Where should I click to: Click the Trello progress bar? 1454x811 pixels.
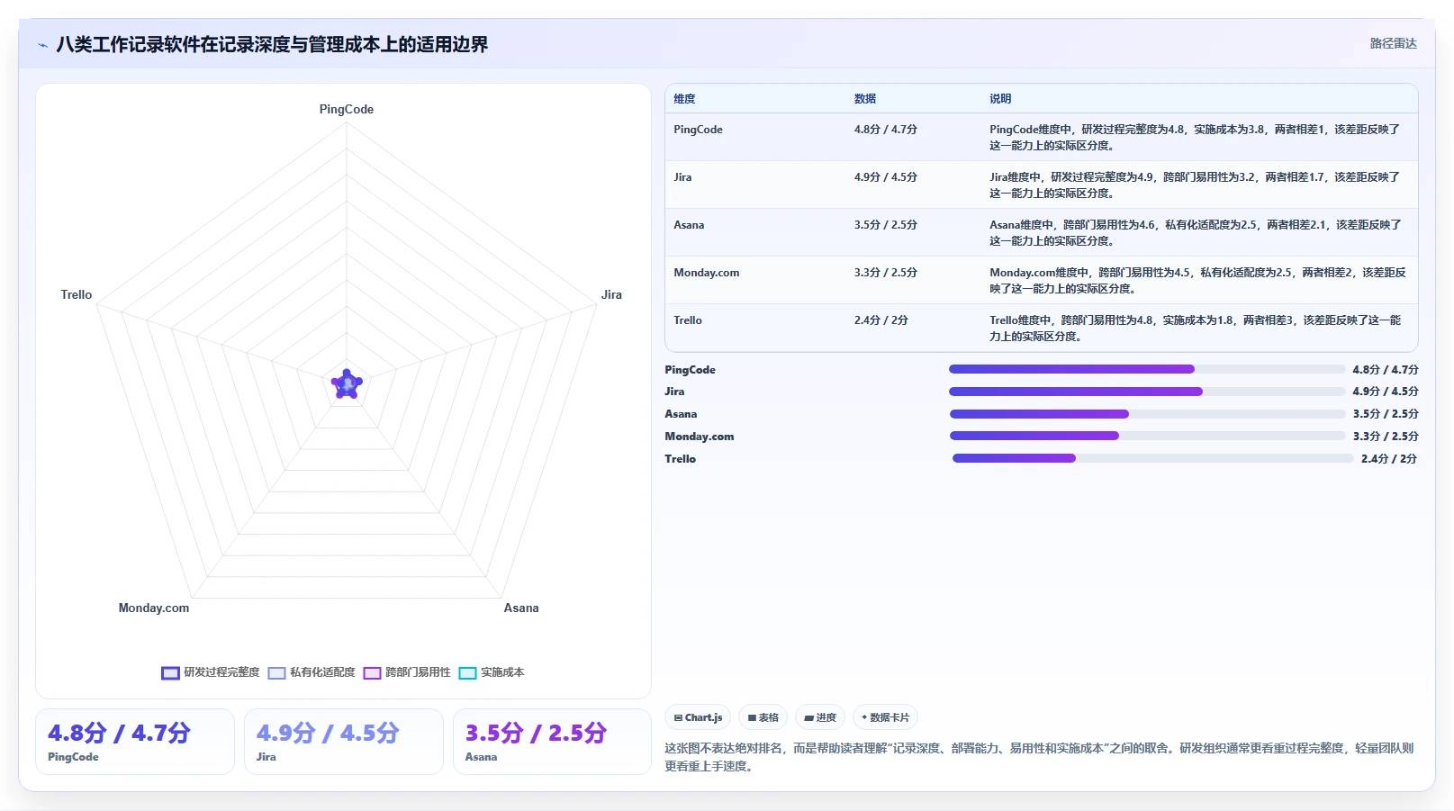(x=1152, y=458)
